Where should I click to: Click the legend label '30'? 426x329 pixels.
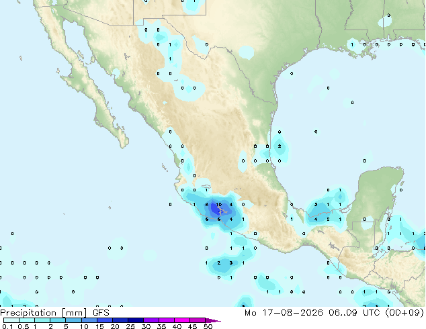(x=146, y=326)
